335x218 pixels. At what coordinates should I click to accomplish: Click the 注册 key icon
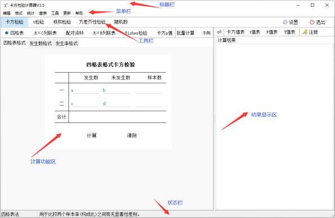tap(305, 32)
